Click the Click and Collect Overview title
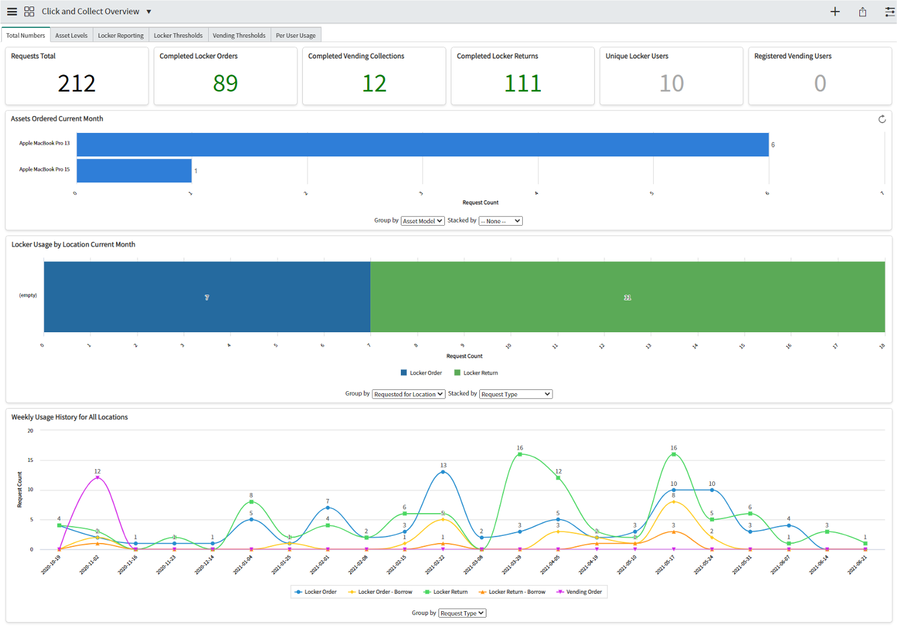897x628 pixels. click(90, 12)
